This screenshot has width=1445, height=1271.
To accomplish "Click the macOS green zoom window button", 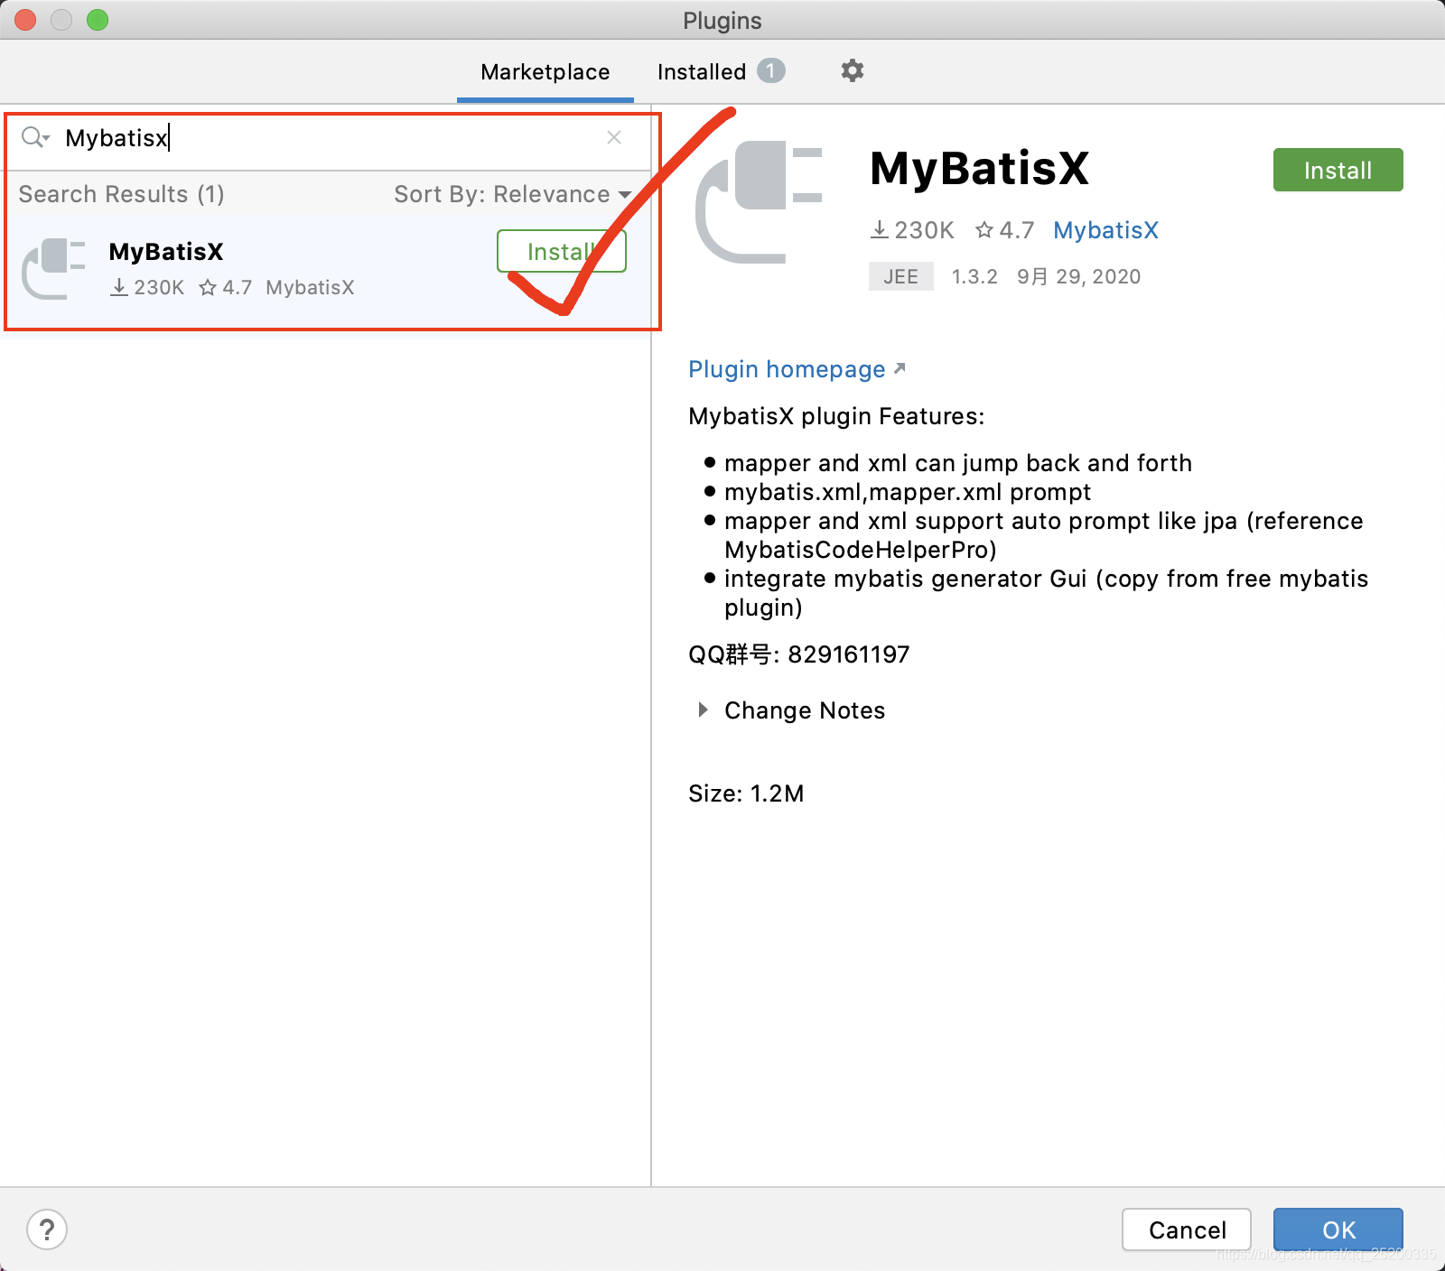I will [x=98, y=20].
